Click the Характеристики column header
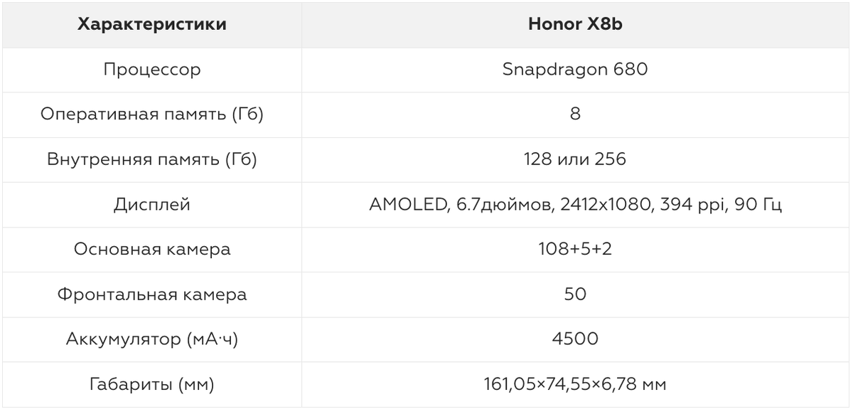Screen dimensions: 853x409 (151, 25)
